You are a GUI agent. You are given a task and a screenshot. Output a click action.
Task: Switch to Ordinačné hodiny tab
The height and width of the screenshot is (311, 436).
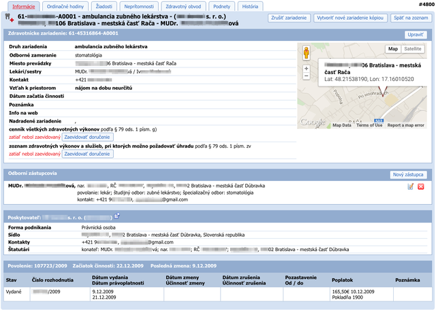[x=65, y=6]
